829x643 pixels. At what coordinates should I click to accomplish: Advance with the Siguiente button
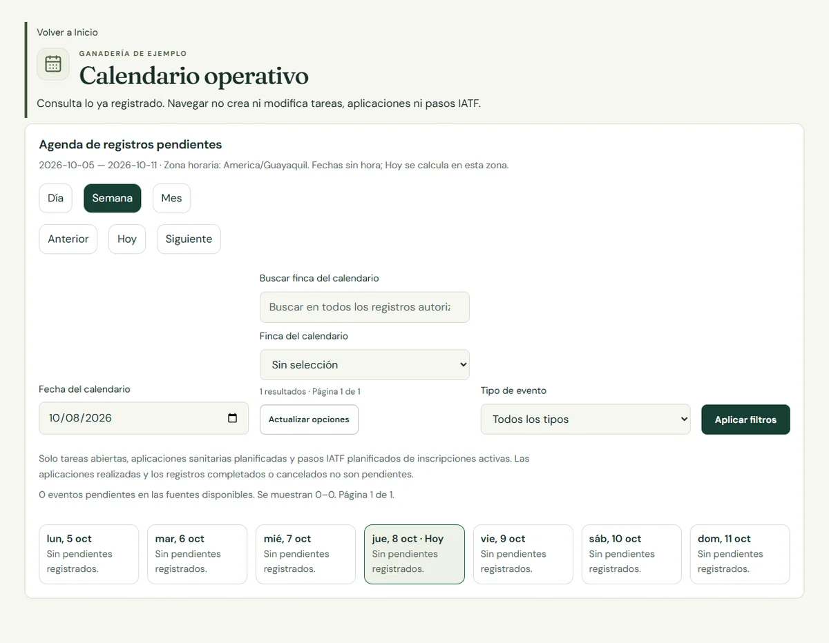click(189, 239)
